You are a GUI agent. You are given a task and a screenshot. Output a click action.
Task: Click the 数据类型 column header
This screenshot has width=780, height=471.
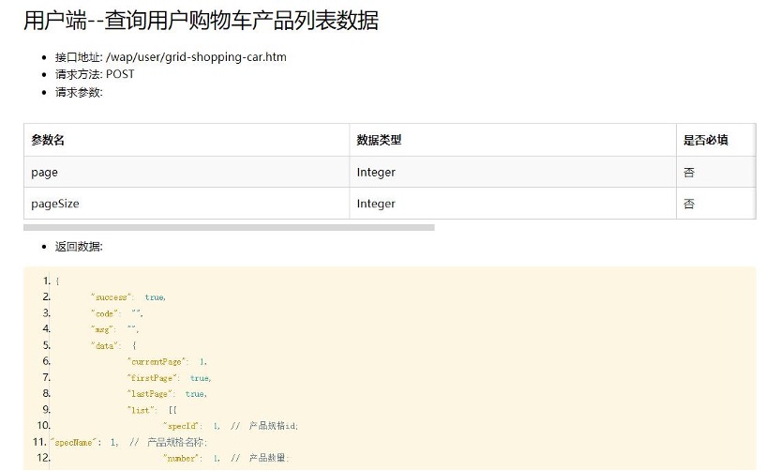[379, 140]
